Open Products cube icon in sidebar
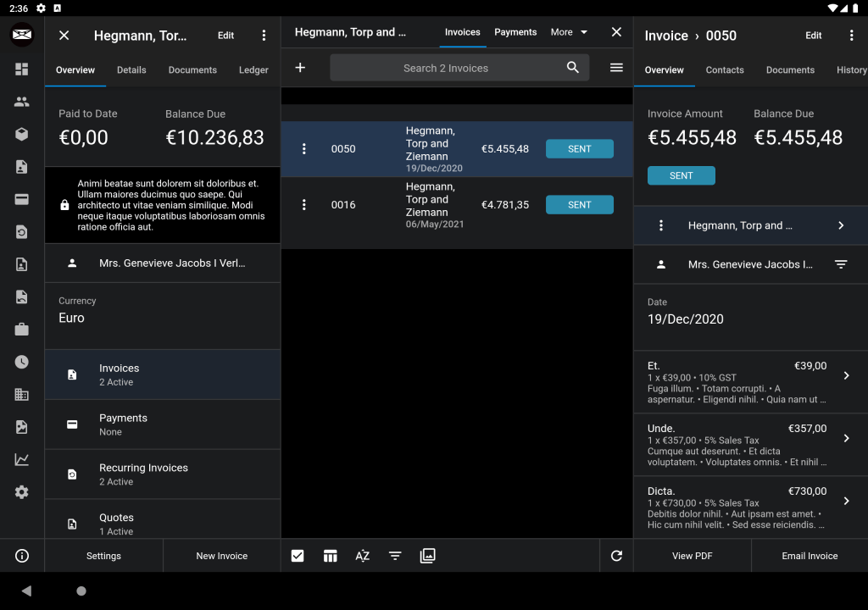Image resolution: width=868 pixels, height=610 pixels. [x=22, y=134]
